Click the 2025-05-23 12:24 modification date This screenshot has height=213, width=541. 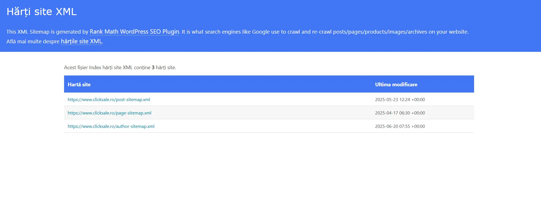(400, 100)
